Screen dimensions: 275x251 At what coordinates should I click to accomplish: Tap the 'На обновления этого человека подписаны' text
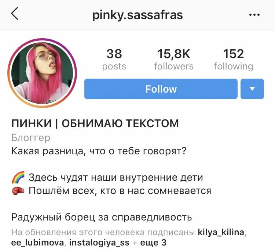tap(103, 233)
